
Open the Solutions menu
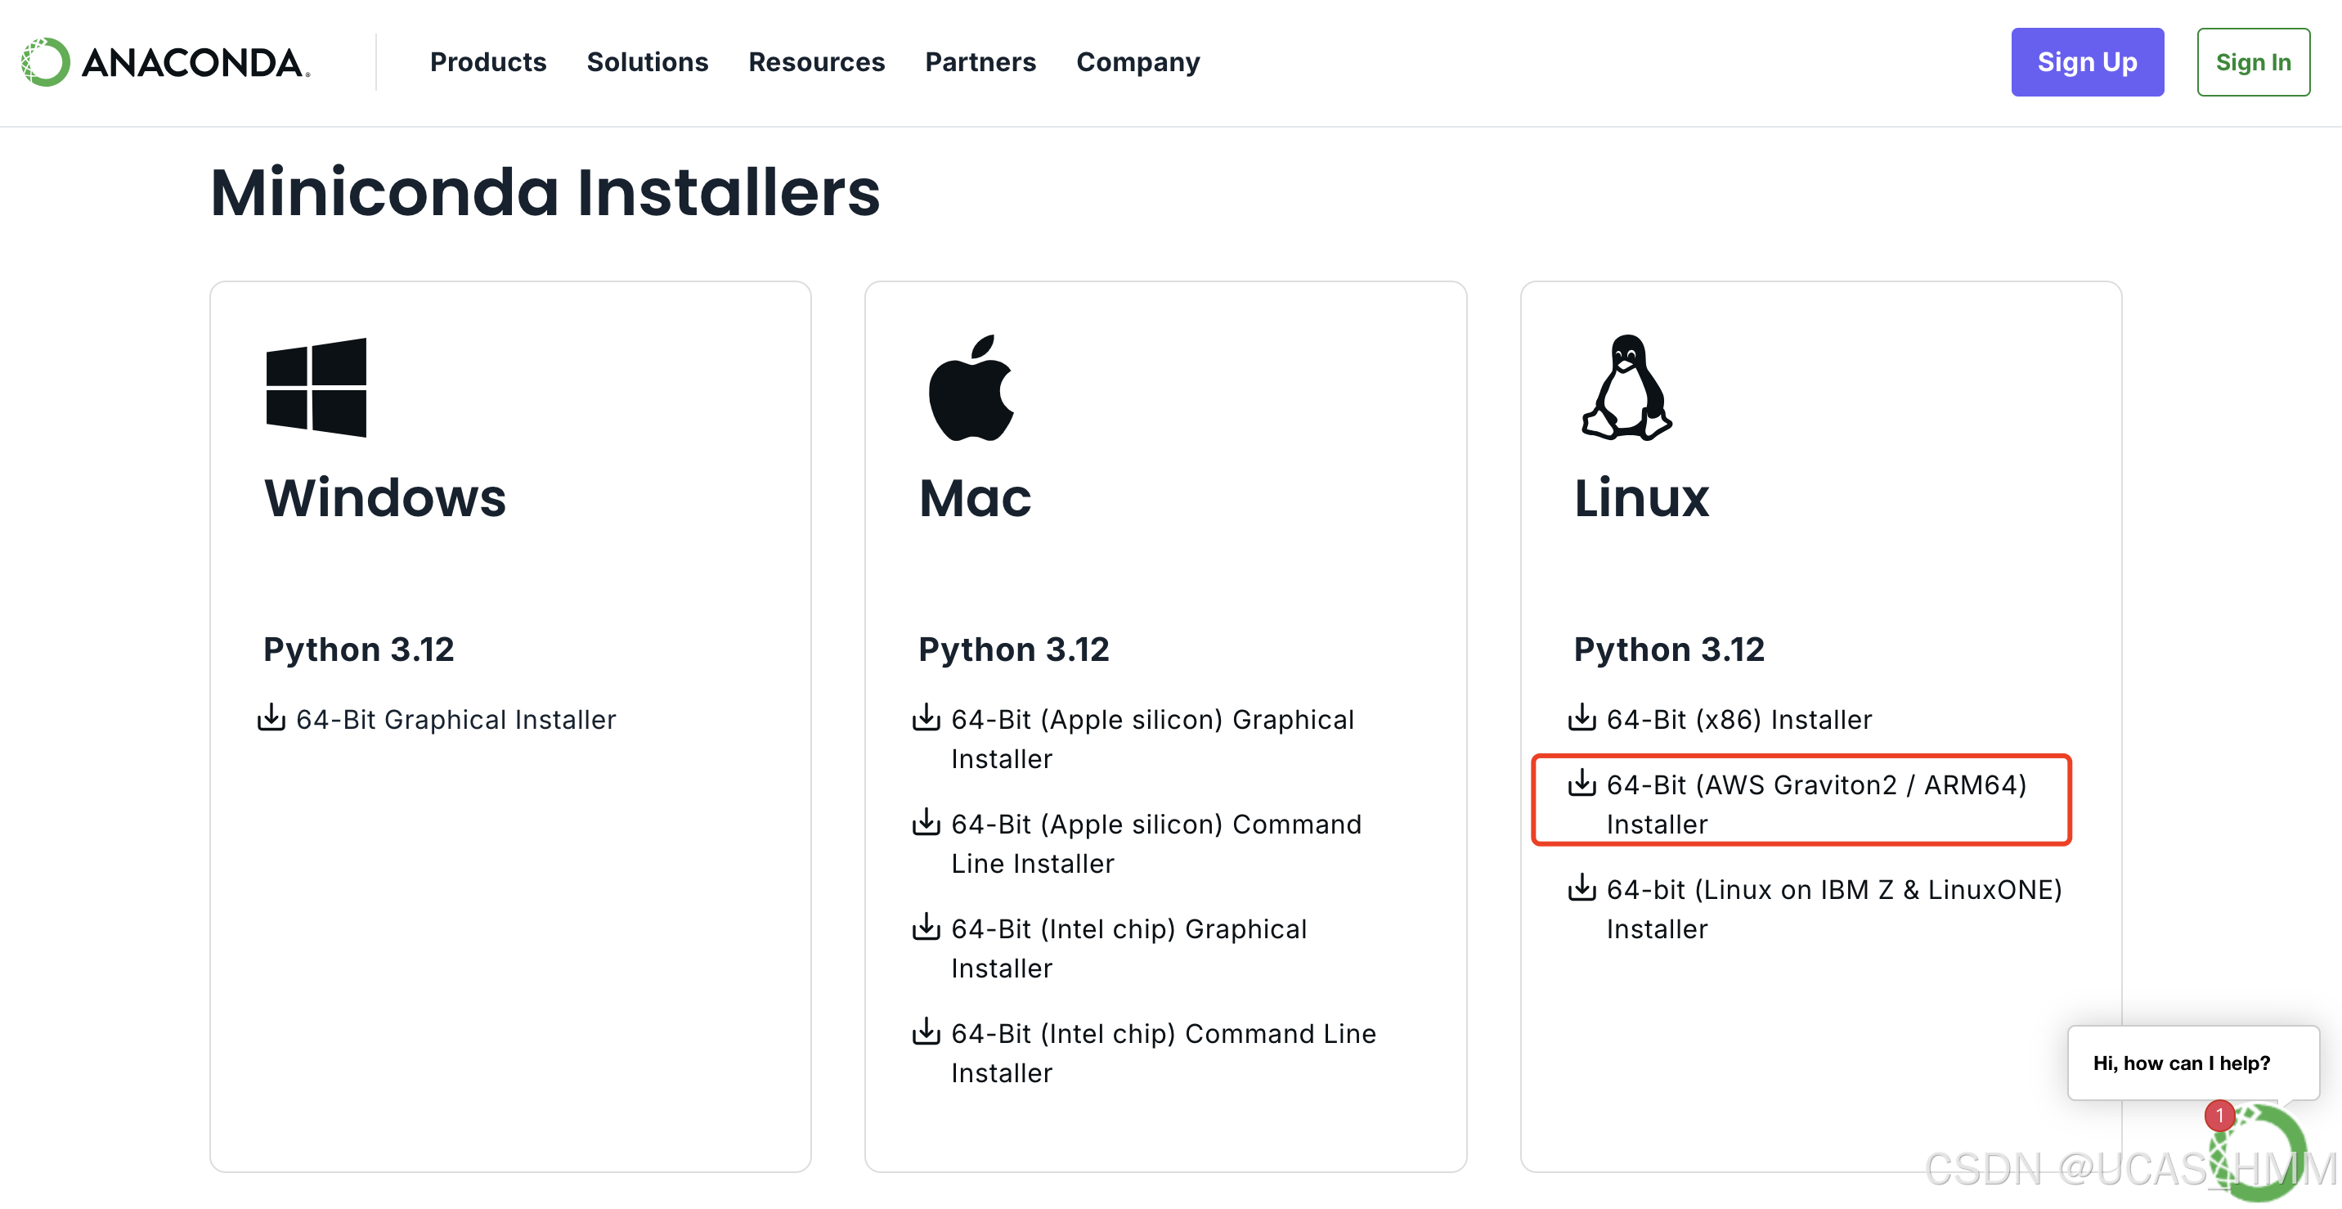point(646,62)
